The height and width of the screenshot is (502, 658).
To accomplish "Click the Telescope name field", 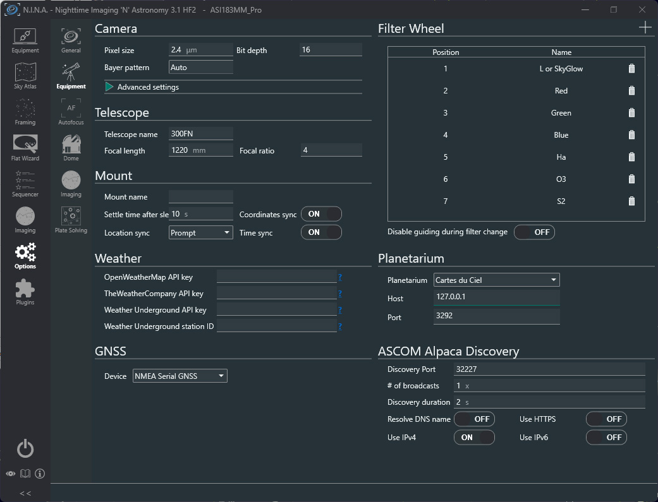I will [x=201, y=133].
